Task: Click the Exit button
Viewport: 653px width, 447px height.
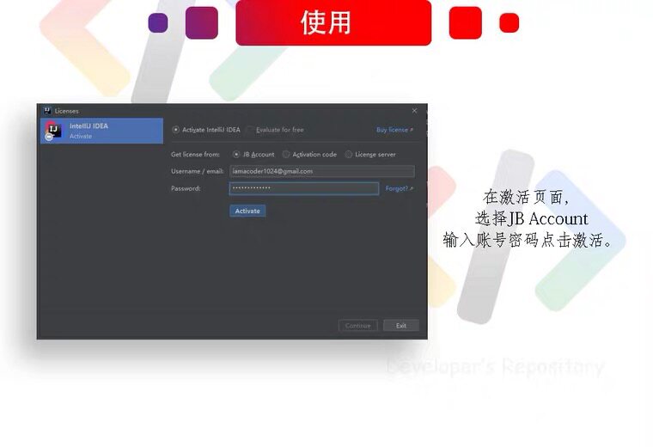Action: pyautogui.click(x=401, y=325)
